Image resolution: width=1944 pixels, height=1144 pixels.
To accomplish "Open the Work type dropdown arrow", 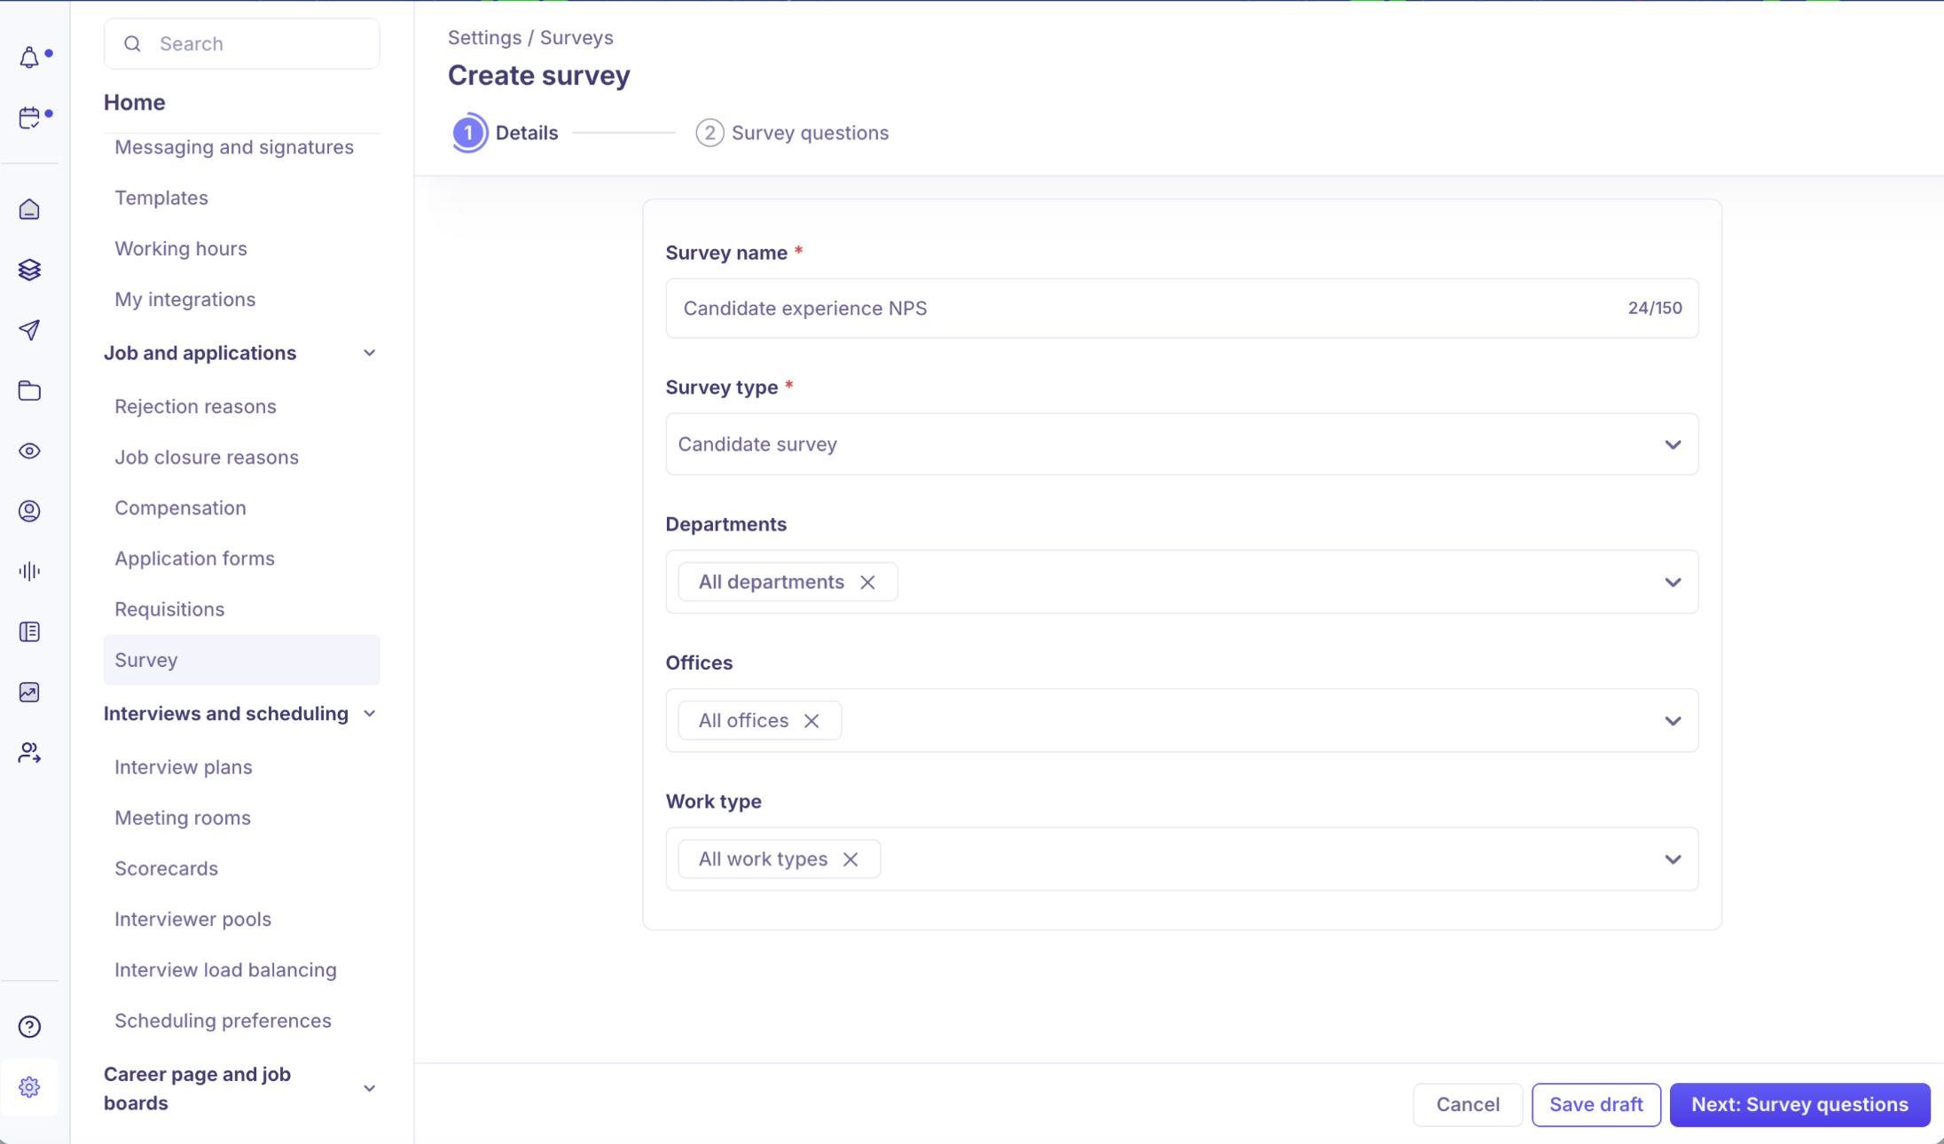I will [1673, 858].
